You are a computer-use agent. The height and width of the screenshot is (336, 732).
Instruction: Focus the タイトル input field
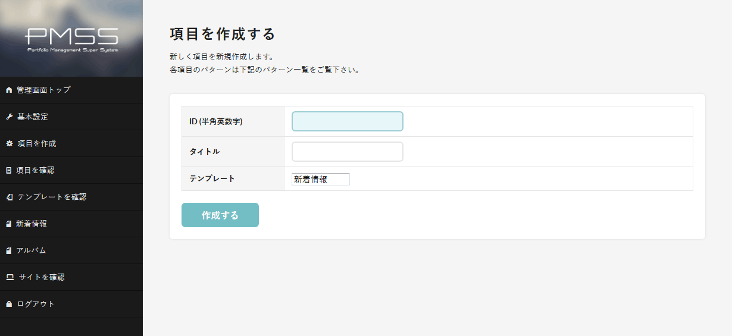tap(348, 152)
